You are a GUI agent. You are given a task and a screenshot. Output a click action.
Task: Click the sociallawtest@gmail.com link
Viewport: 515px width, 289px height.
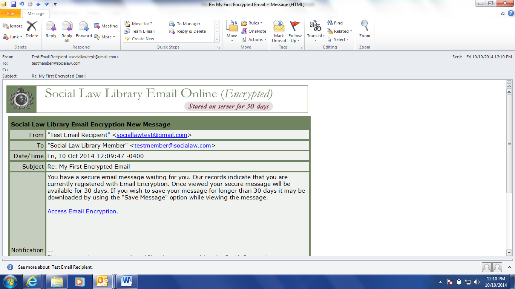(152, 135)
